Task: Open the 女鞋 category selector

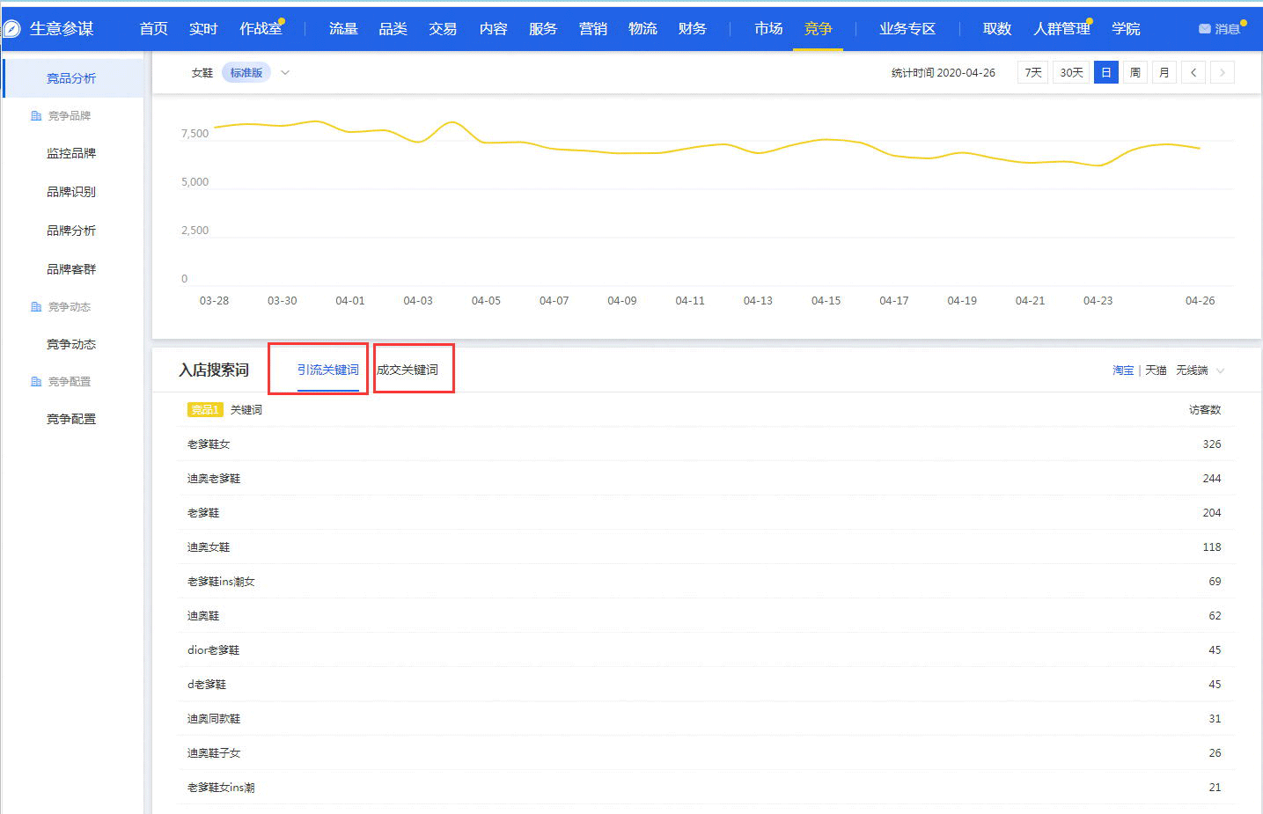Action: [202, 73]
